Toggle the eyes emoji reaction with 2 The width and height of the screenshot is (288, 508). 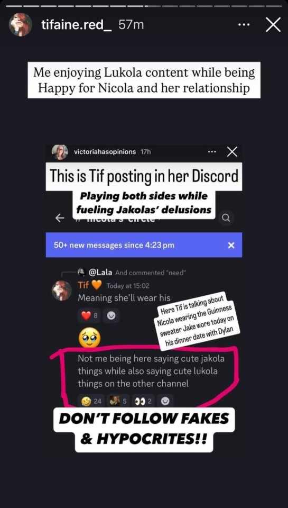coord(145,402)
